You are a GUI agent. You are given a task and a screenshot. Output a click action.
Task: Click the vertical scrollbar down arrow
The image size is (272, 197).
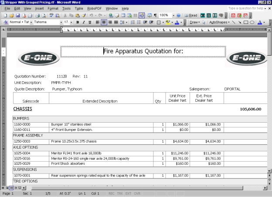click(269, 171)
